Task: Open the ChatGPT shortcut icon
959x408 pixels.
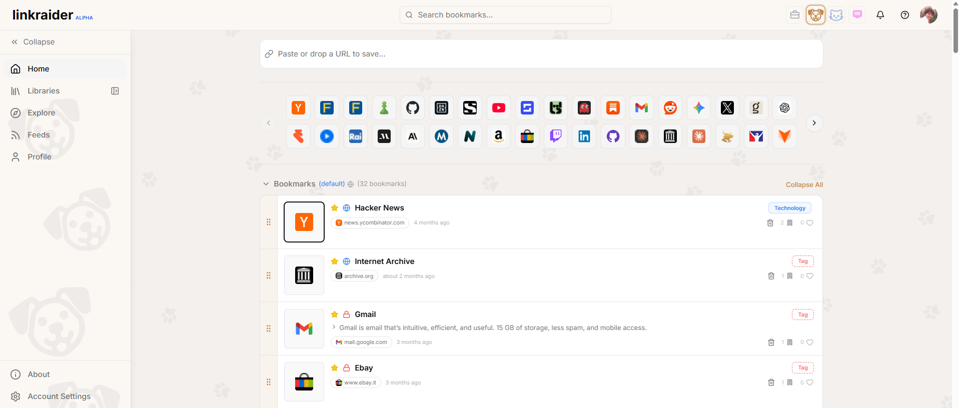Action: pyautogui.click(x=784, y=108)
